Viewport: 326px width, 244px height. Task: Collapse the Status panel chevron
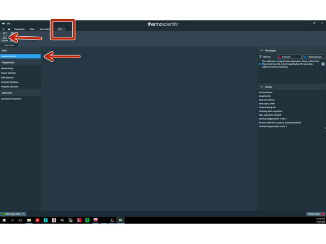[x=262, y=87]
